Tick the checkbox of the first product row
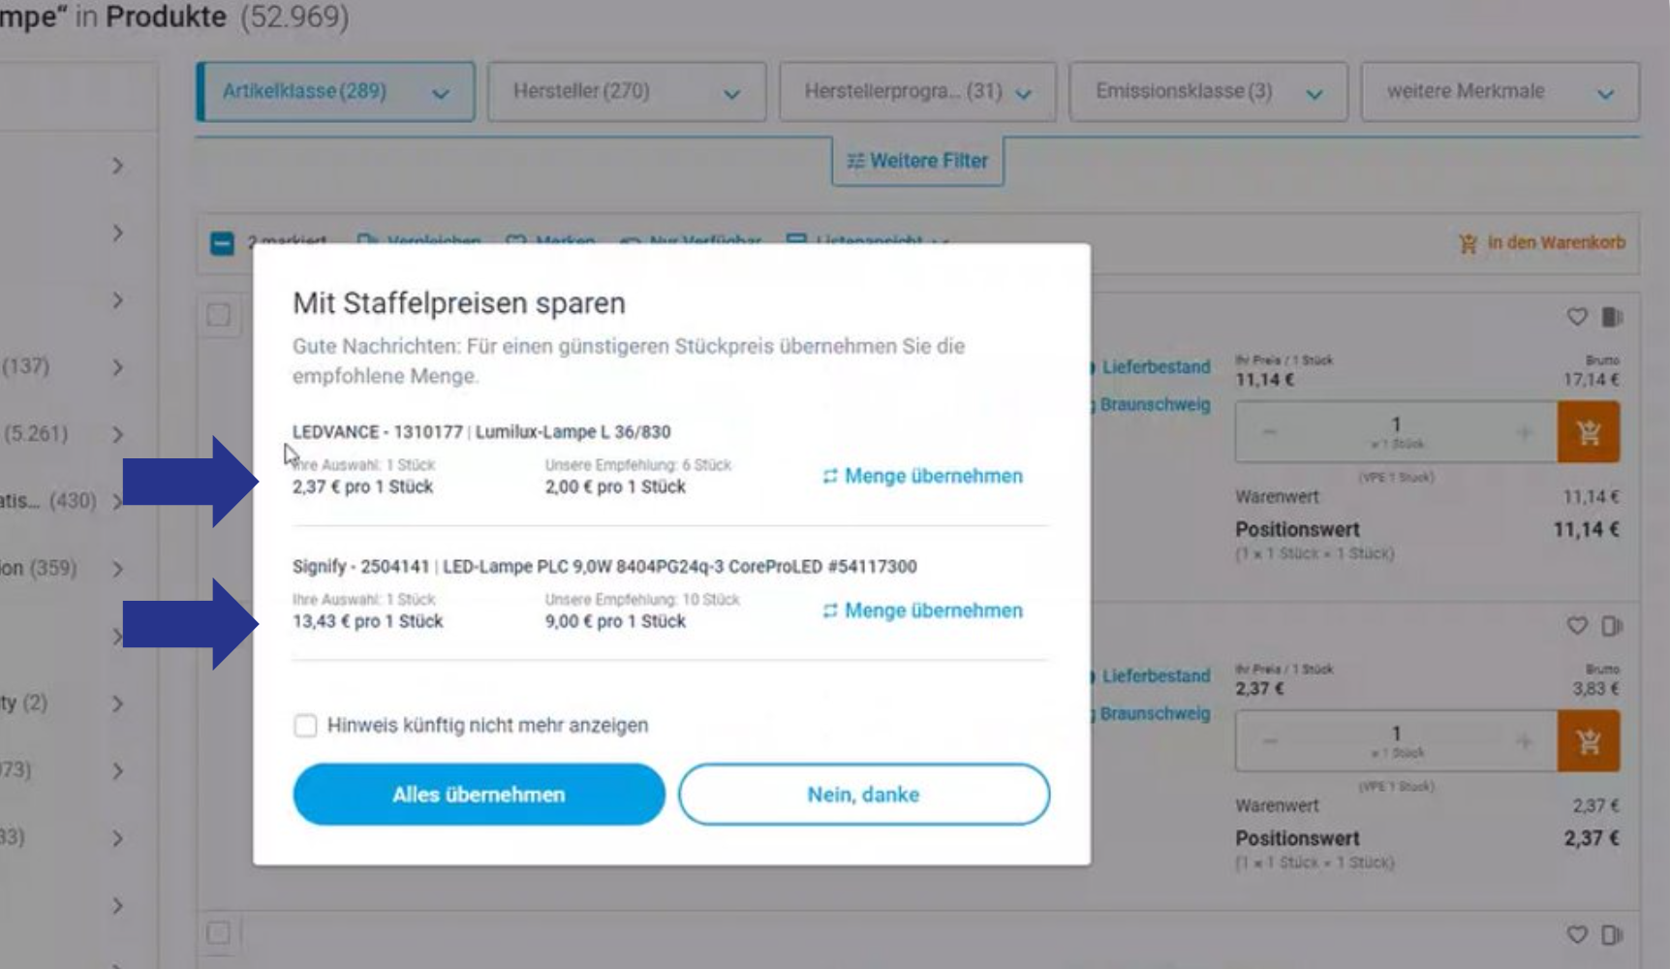This screenshot has width=1670, height=969. [x=219, y=315]
